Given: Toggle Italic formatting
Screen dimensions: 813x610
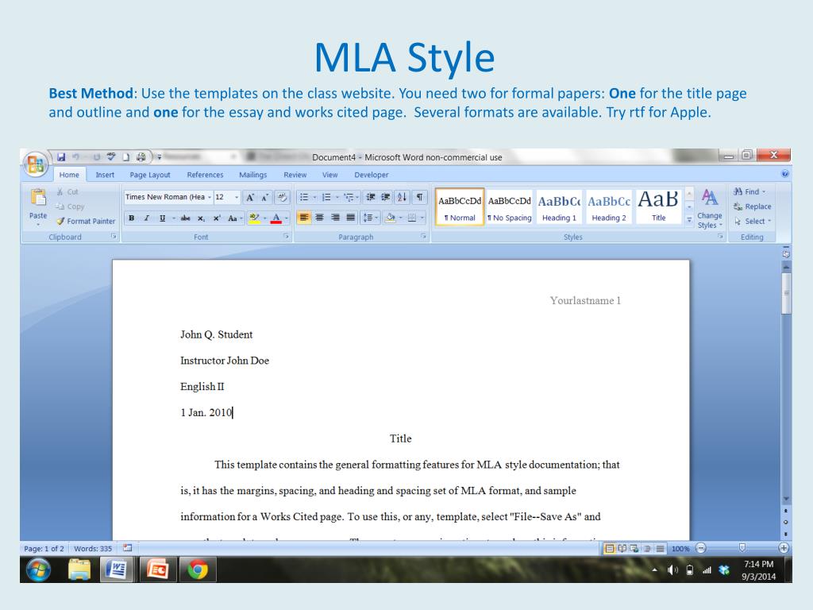Looking at the screenshot, I should point(147,217).
